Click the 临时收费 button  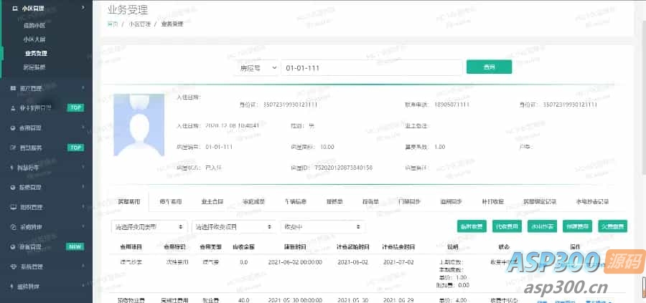(x=472, y=226)
